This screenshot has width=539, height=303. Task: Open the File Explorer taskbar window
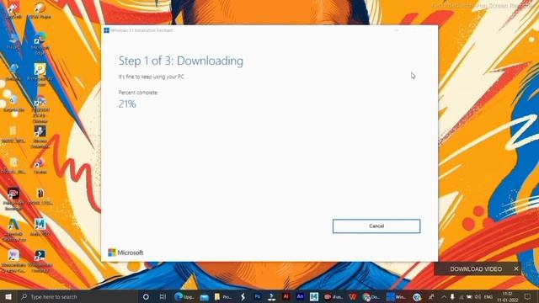[223, 296]
